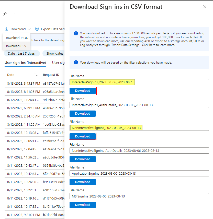Click request ID e3487e67-21a
The width and height of the screenshot is (213, 219).
click(x=54, y=84)
